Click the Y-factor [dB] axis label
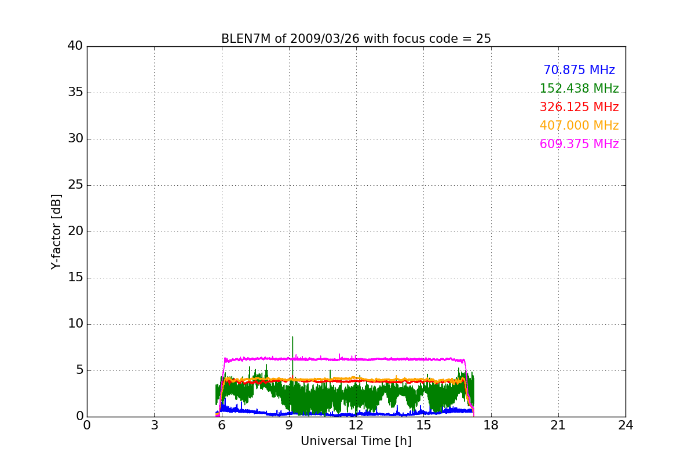The height and width of the screenshot is (463, 695). [56, 231]
